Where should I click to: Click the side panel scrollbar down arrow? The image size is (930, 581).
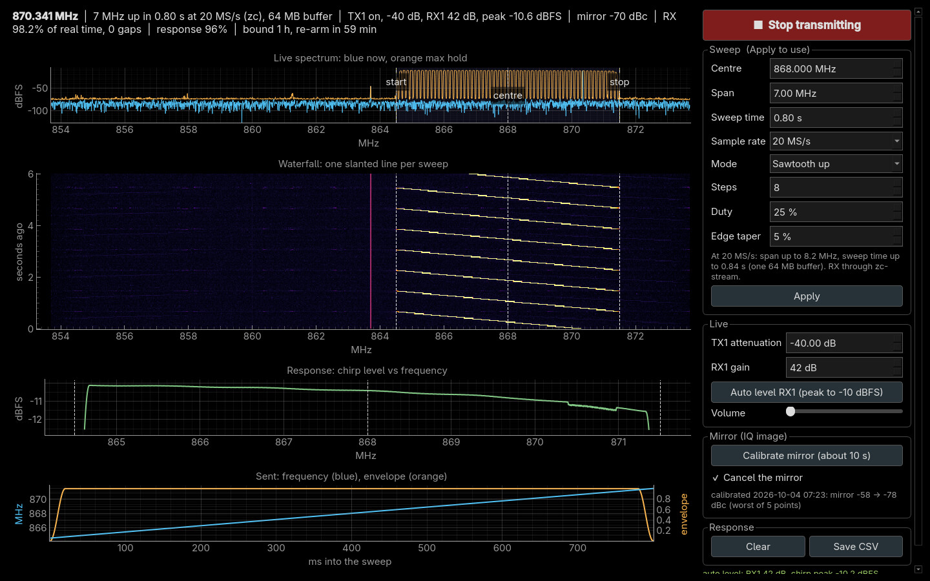pyautogui.click(x=918, y=569)
